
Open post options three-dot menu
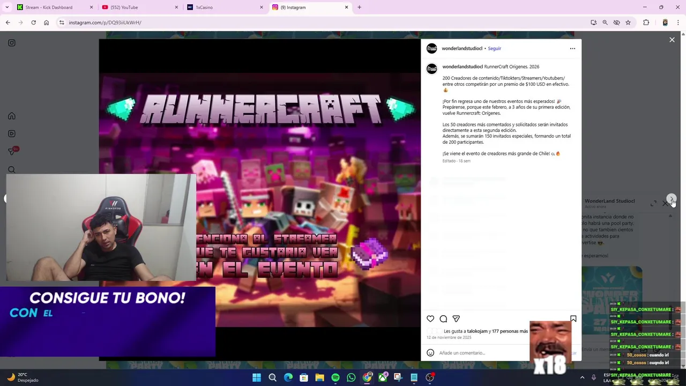(x=572, y=48)
